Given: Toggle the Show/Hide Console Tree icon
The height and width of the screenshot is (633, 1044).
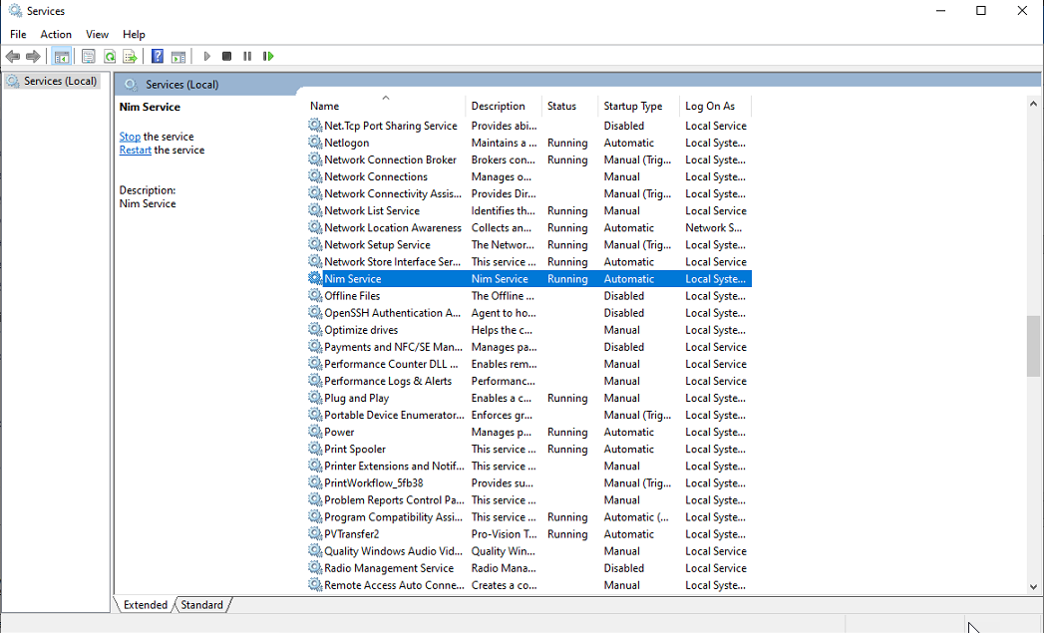Looking at the screenshot, I should pyautogui.click(x=61, y=56).
